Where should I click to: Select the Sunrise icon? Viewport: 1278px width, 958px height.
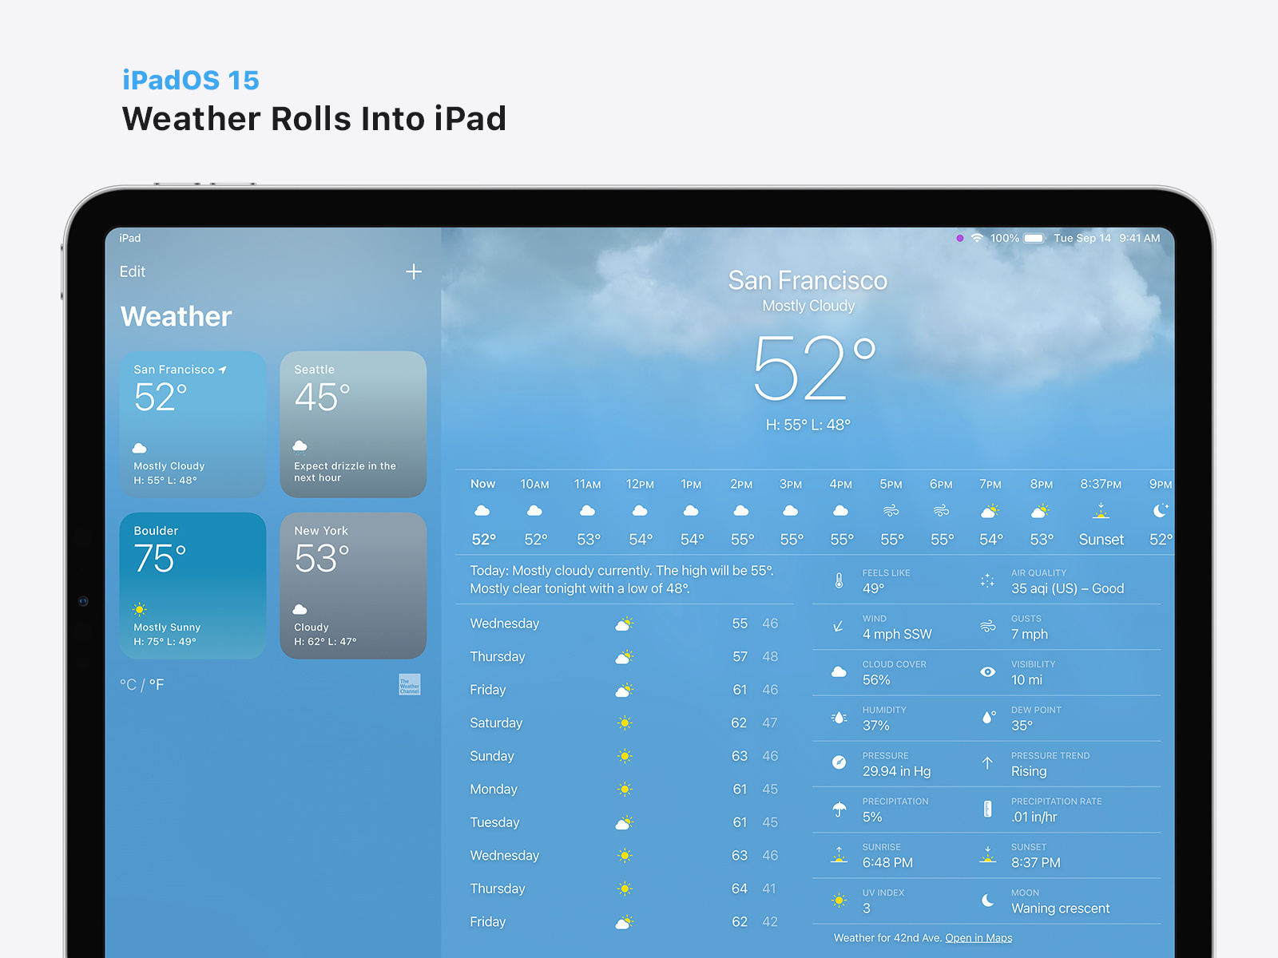point(839,855)
